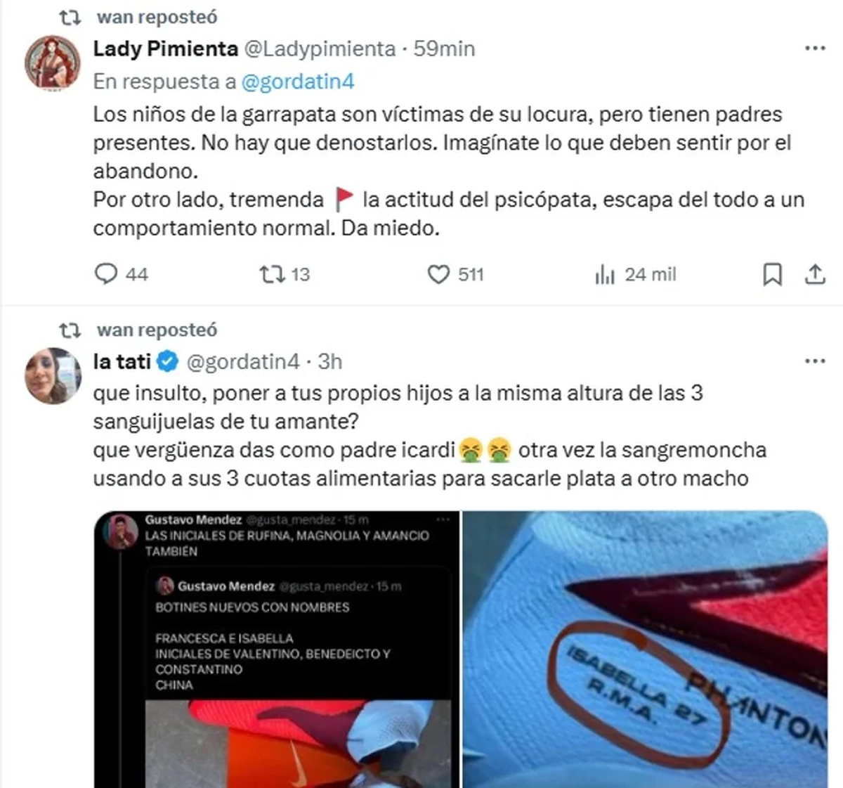Open Lady Pimienta's profile name
The image size is (843, 788).
[166, 49]
